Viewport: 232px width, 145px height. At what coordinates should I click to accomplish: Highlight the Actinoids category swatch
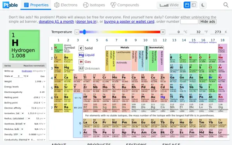[x=123, y=66]
